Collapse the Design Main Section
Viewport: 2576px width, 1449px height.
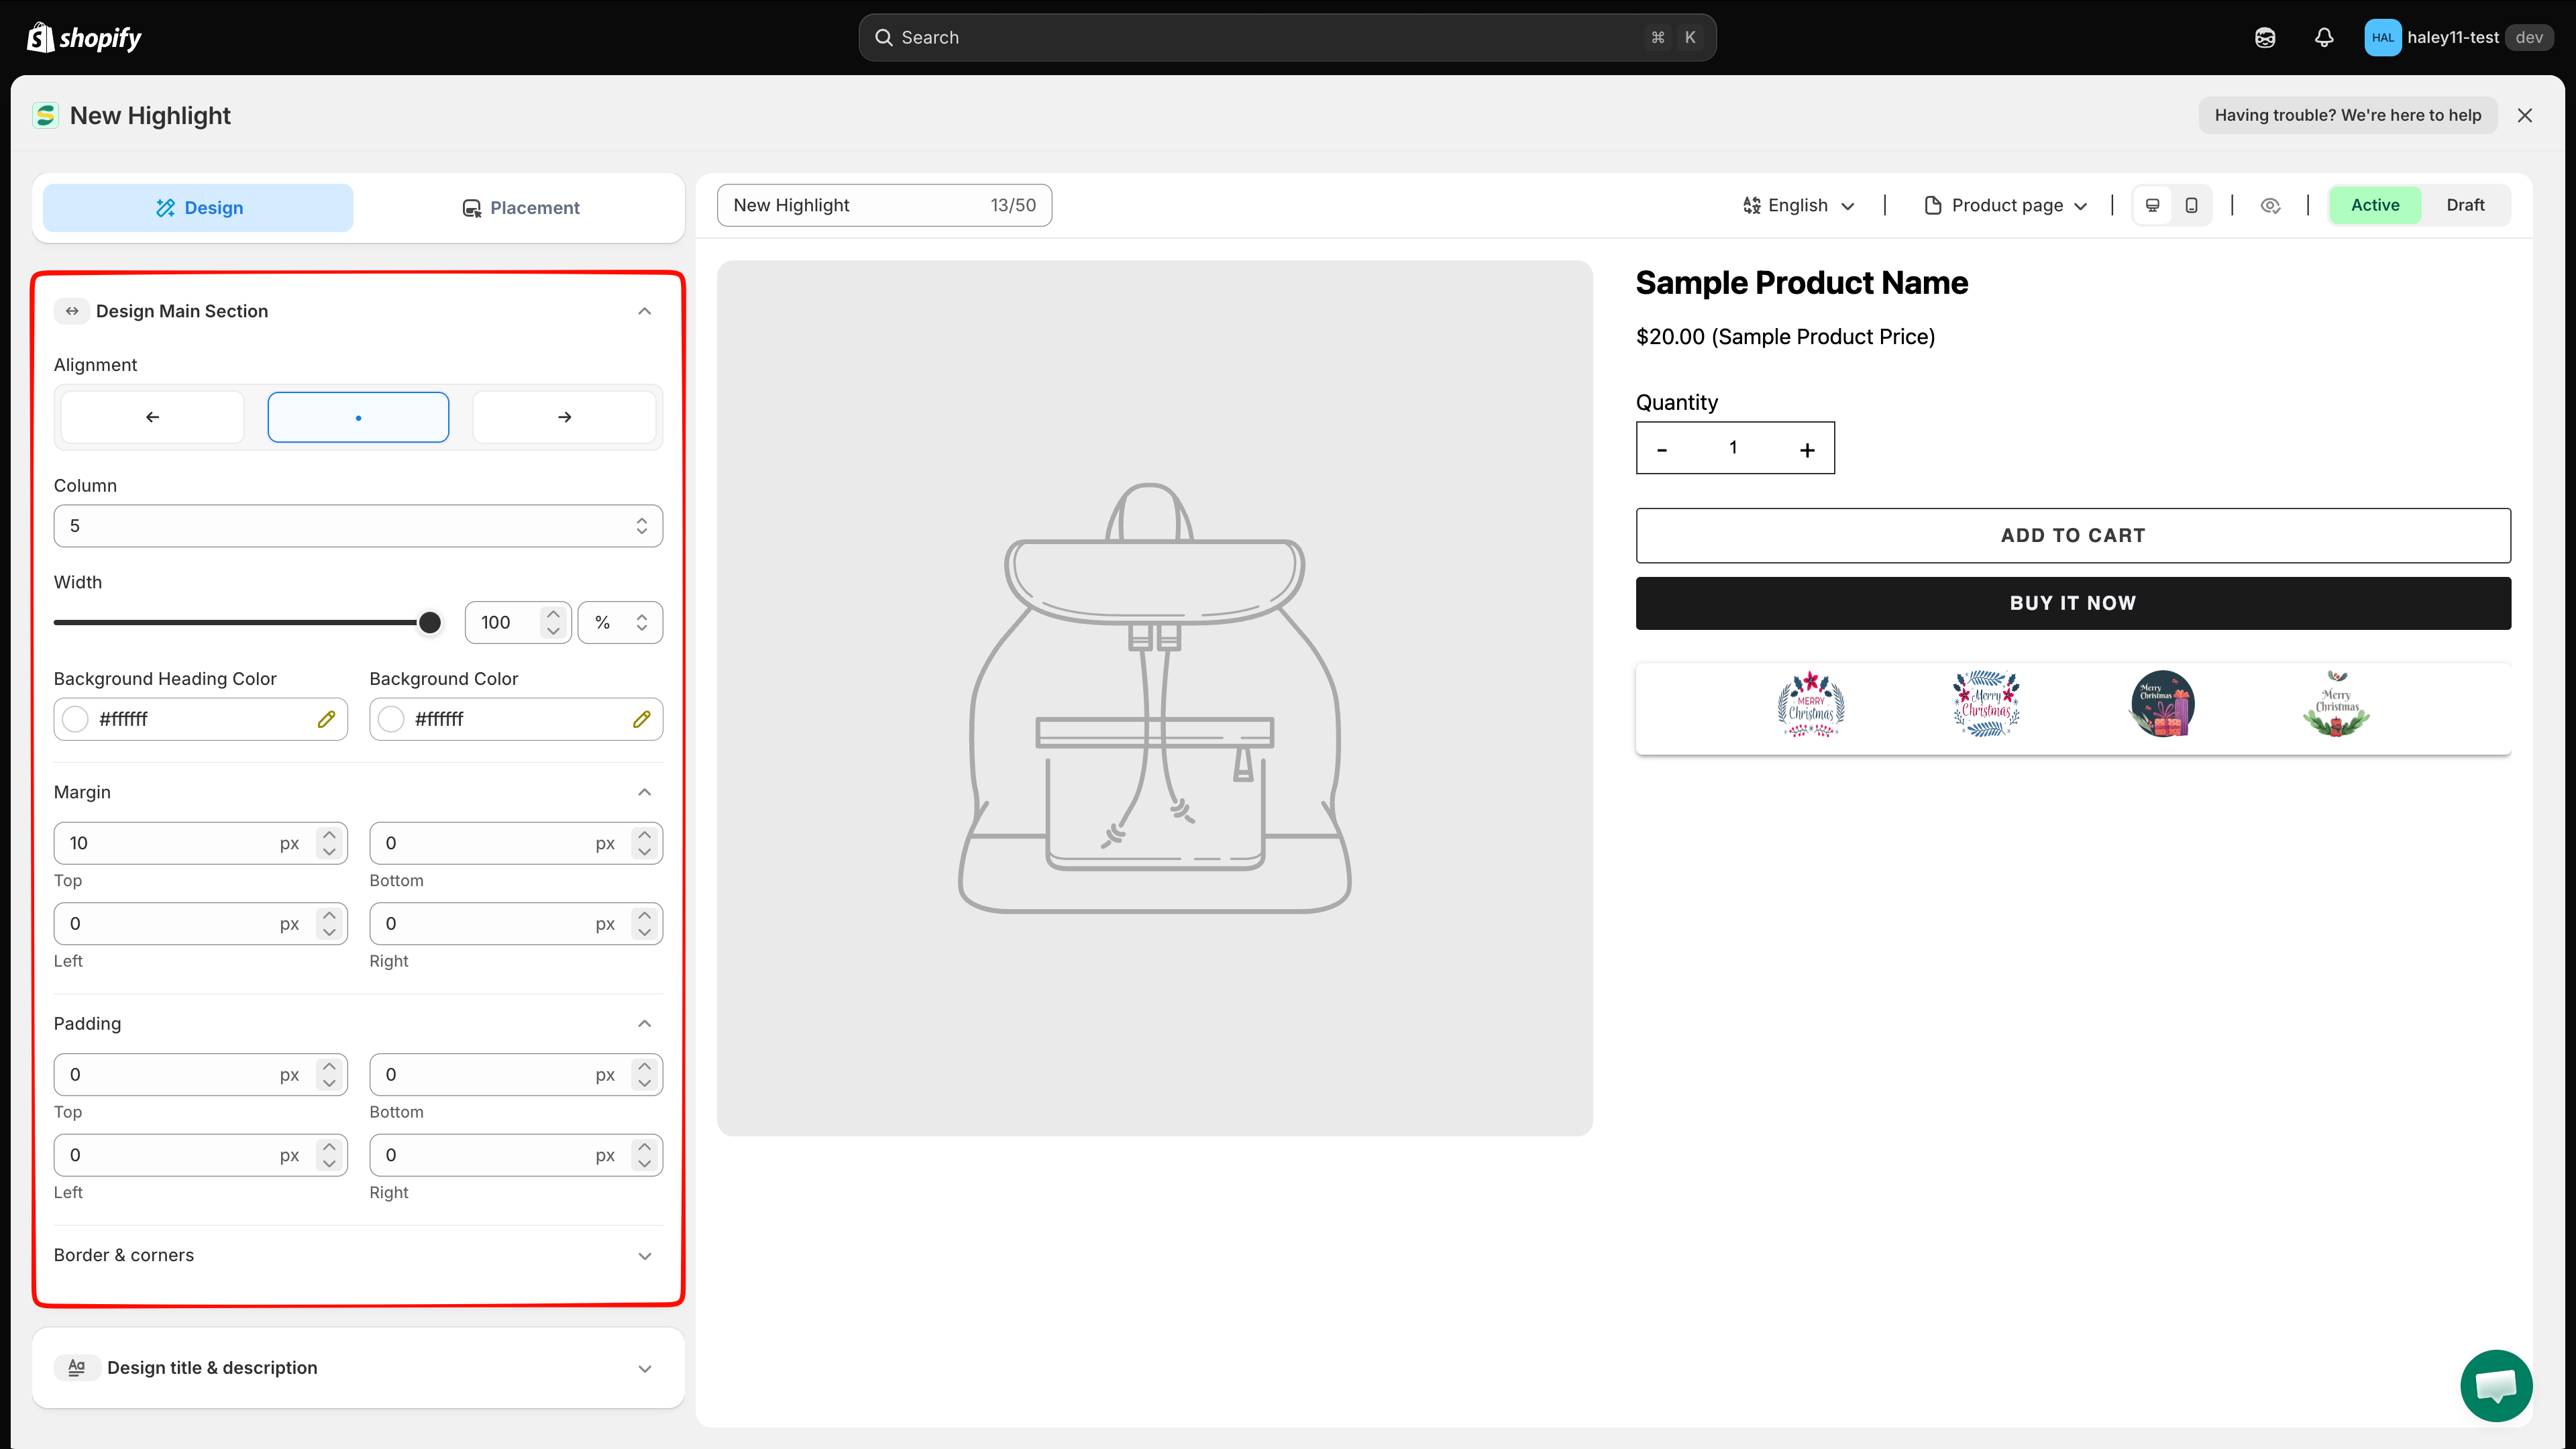[x=644, y=311]
